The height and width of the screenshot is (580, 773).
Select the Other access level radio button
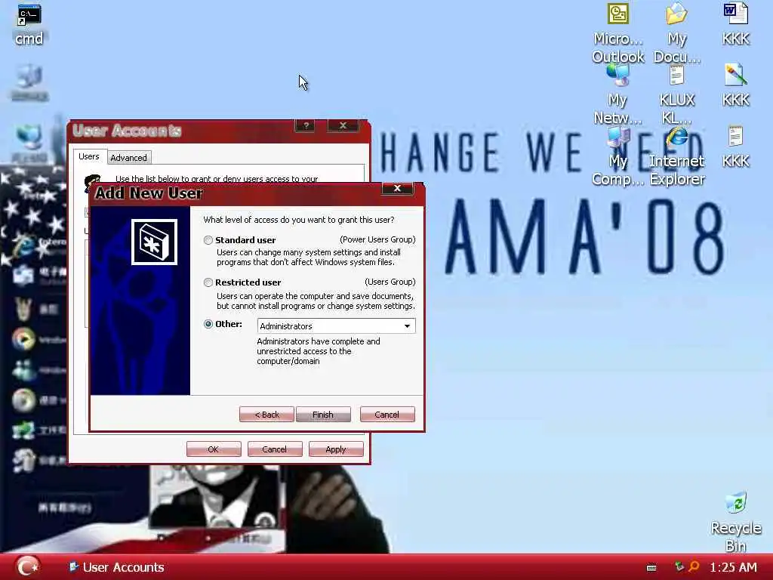click(208, 324)
